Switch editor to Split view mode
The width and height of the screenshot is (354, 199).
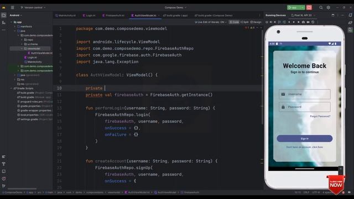point(244,22)
